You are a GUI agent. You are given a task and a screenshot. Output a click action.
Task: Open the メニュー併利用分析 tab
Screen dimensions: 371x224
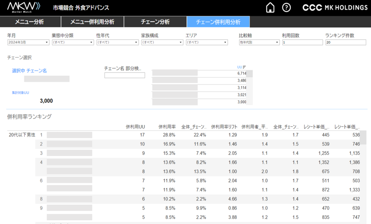[92, 22]
